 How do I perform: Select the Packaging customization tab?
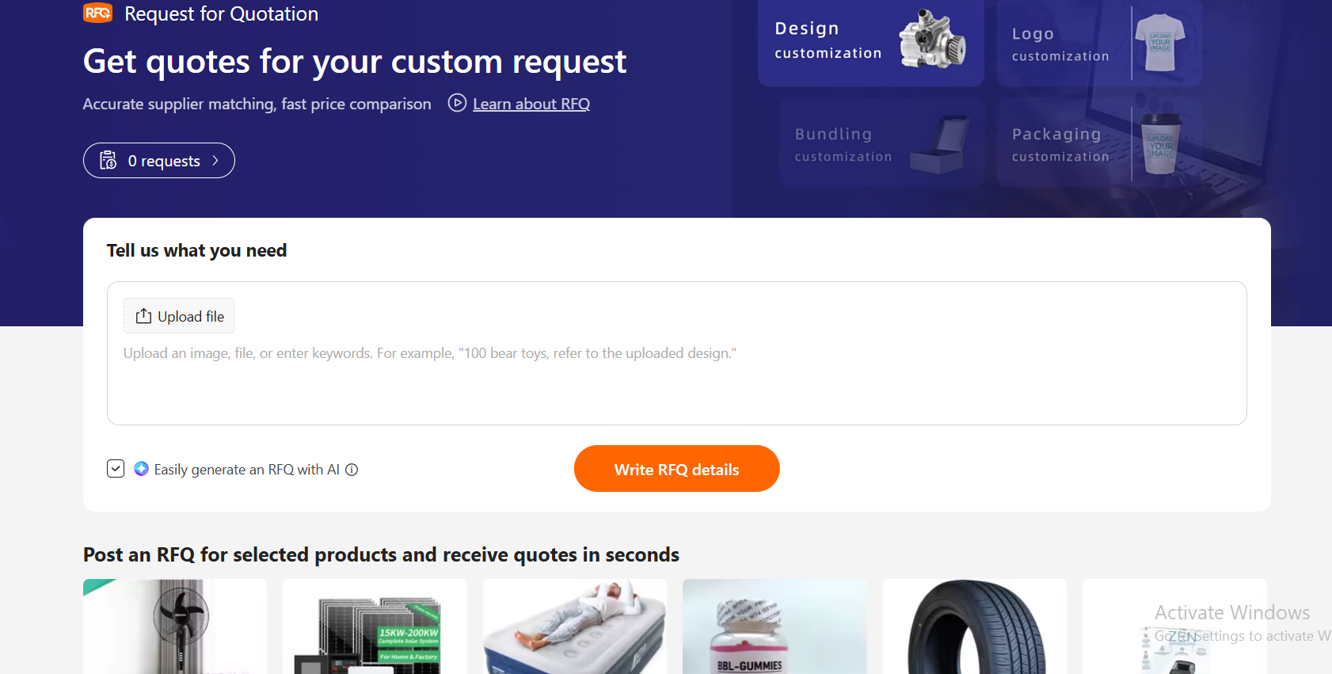click(x=1099, y=143)
